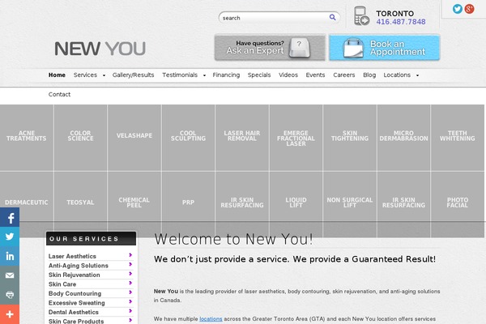This screenshot has height=324, width=486.
Task: Select the Laser Hair Removal tile
Action: click(x=242, y=138)
